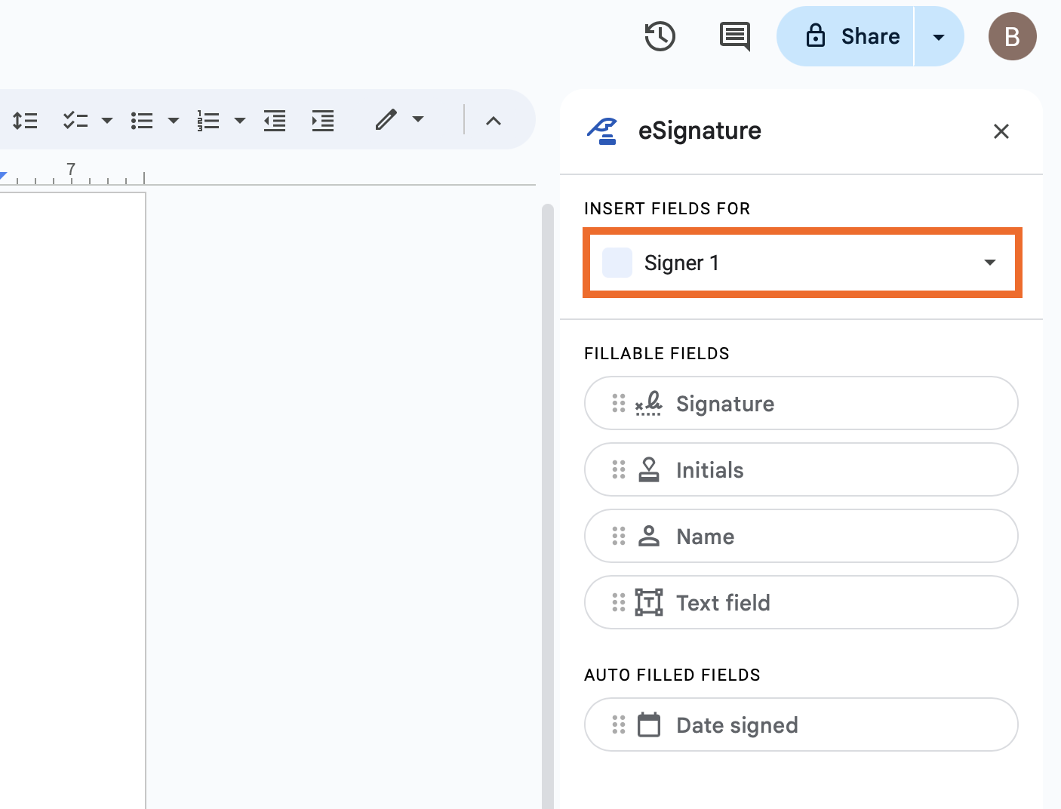Open the comments panel icon
The image size is (1061, 809).
point(734,36)
